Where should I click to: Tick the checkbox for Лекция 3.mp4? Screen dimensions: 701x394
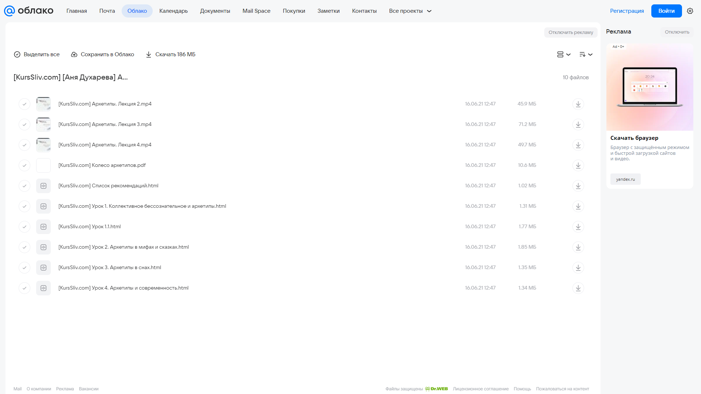(x=24, y=125)
